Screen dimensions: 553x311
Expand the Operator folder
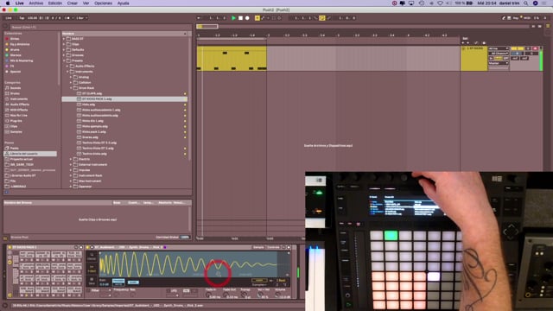tap(71, 187)
